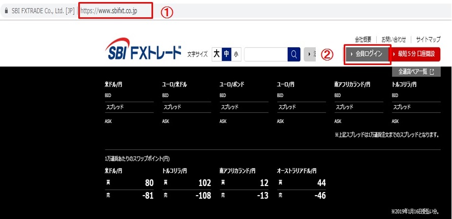Click swap buy value 44 for オーストラリアドル/円

click(x=321, y=183)
